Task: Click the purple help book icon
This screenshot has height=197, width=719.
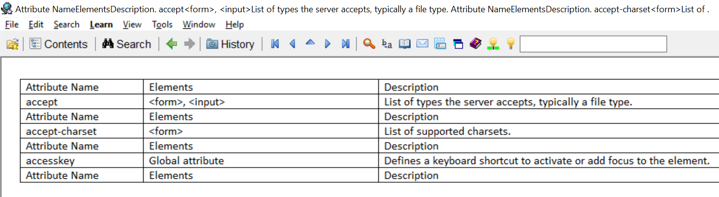Action: click(x=475, y=44)
